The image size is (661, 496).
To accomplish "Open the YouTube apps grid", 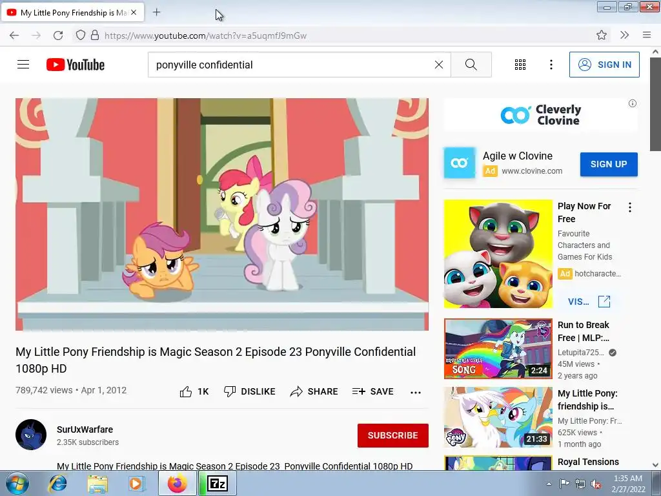I will (520, 65).
